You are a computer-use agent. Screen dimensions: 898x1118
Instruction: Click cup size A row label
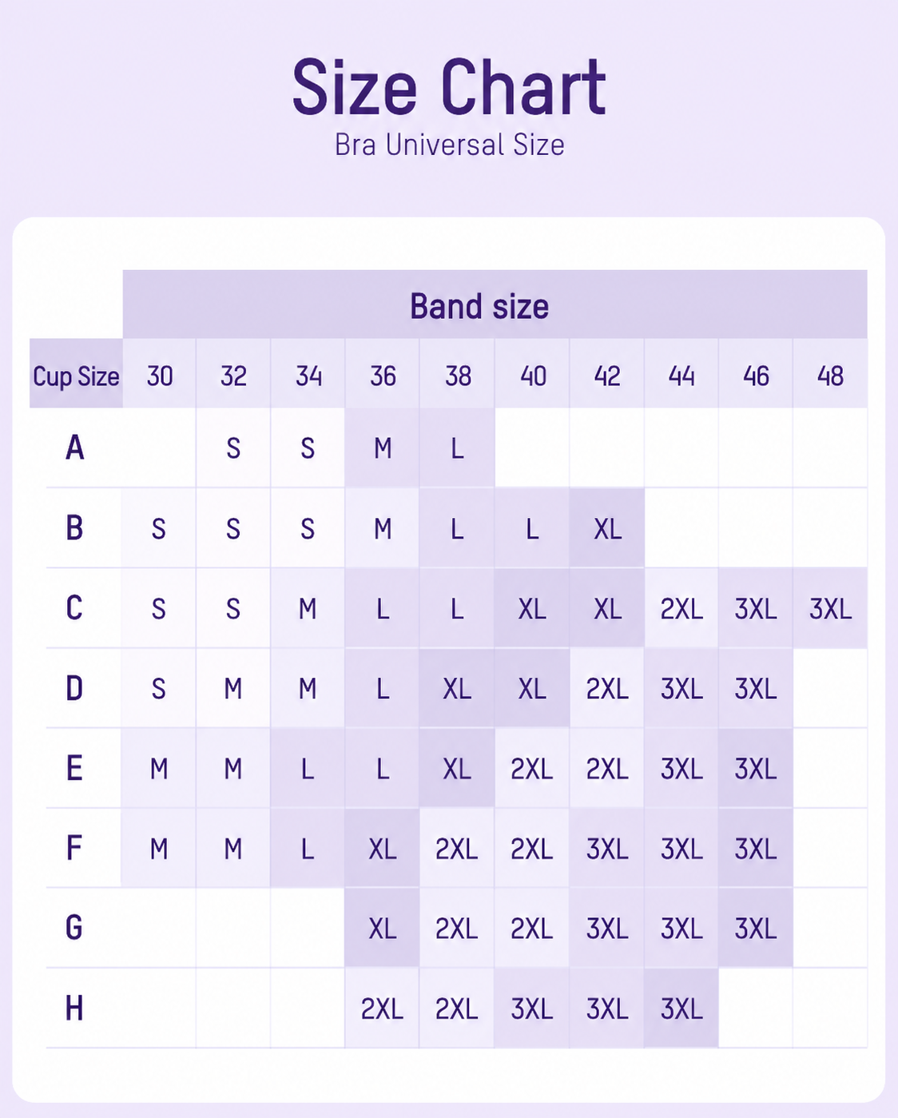pyautogui.click(x=74, y=448)
